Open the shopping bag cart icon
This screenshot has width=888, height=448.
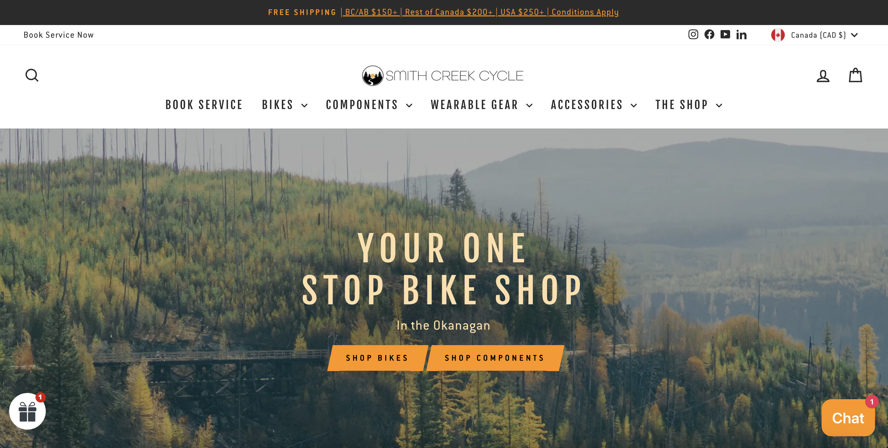855,75
